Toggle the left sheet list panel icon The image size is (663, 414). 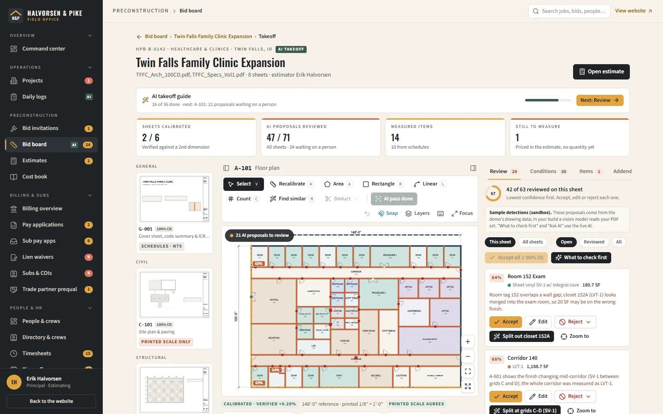(x=226, y=168)
